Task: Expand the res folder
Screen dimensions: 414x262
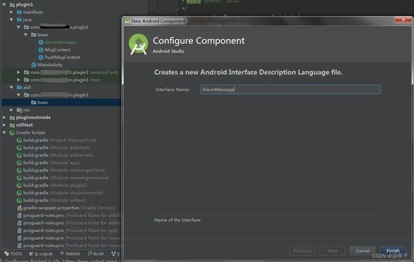Action: coord(11,109)
